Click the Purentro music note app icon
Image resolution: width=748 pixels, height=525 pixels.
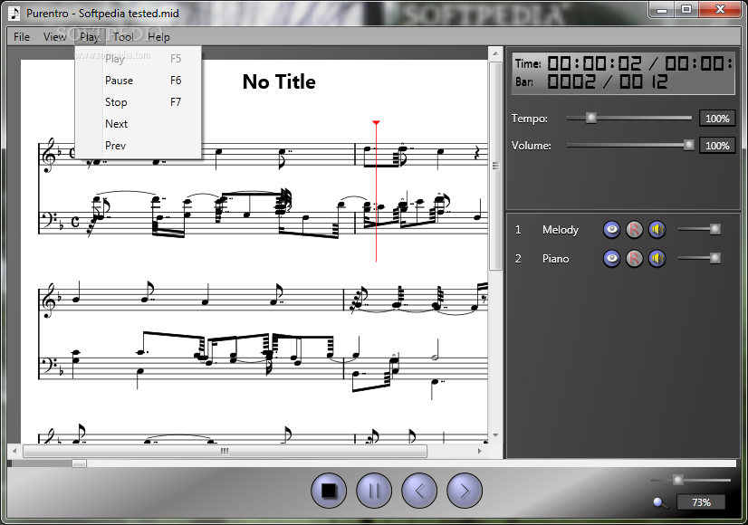click(14, 13)
